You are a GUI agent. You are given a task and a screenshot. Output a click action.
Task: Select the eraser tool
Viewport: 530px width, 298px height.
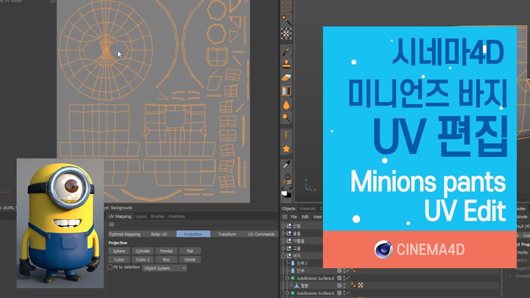pyautogui.click(x=286, y=77)
